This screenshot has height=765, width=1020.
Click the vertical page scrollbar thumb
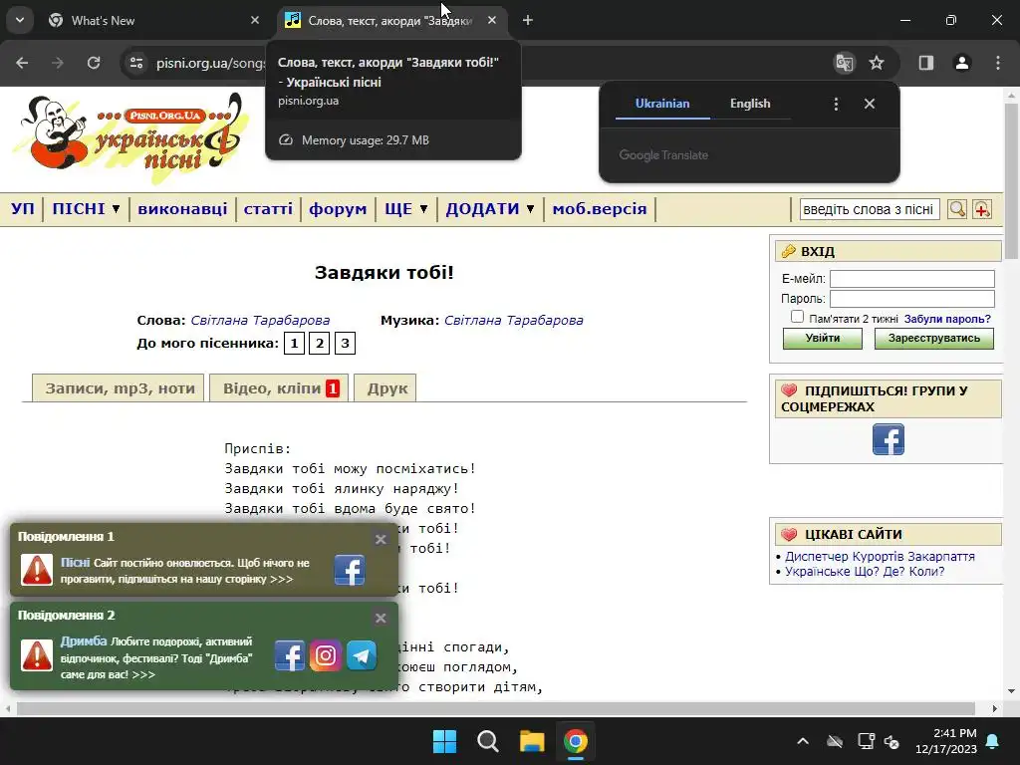1011,180
